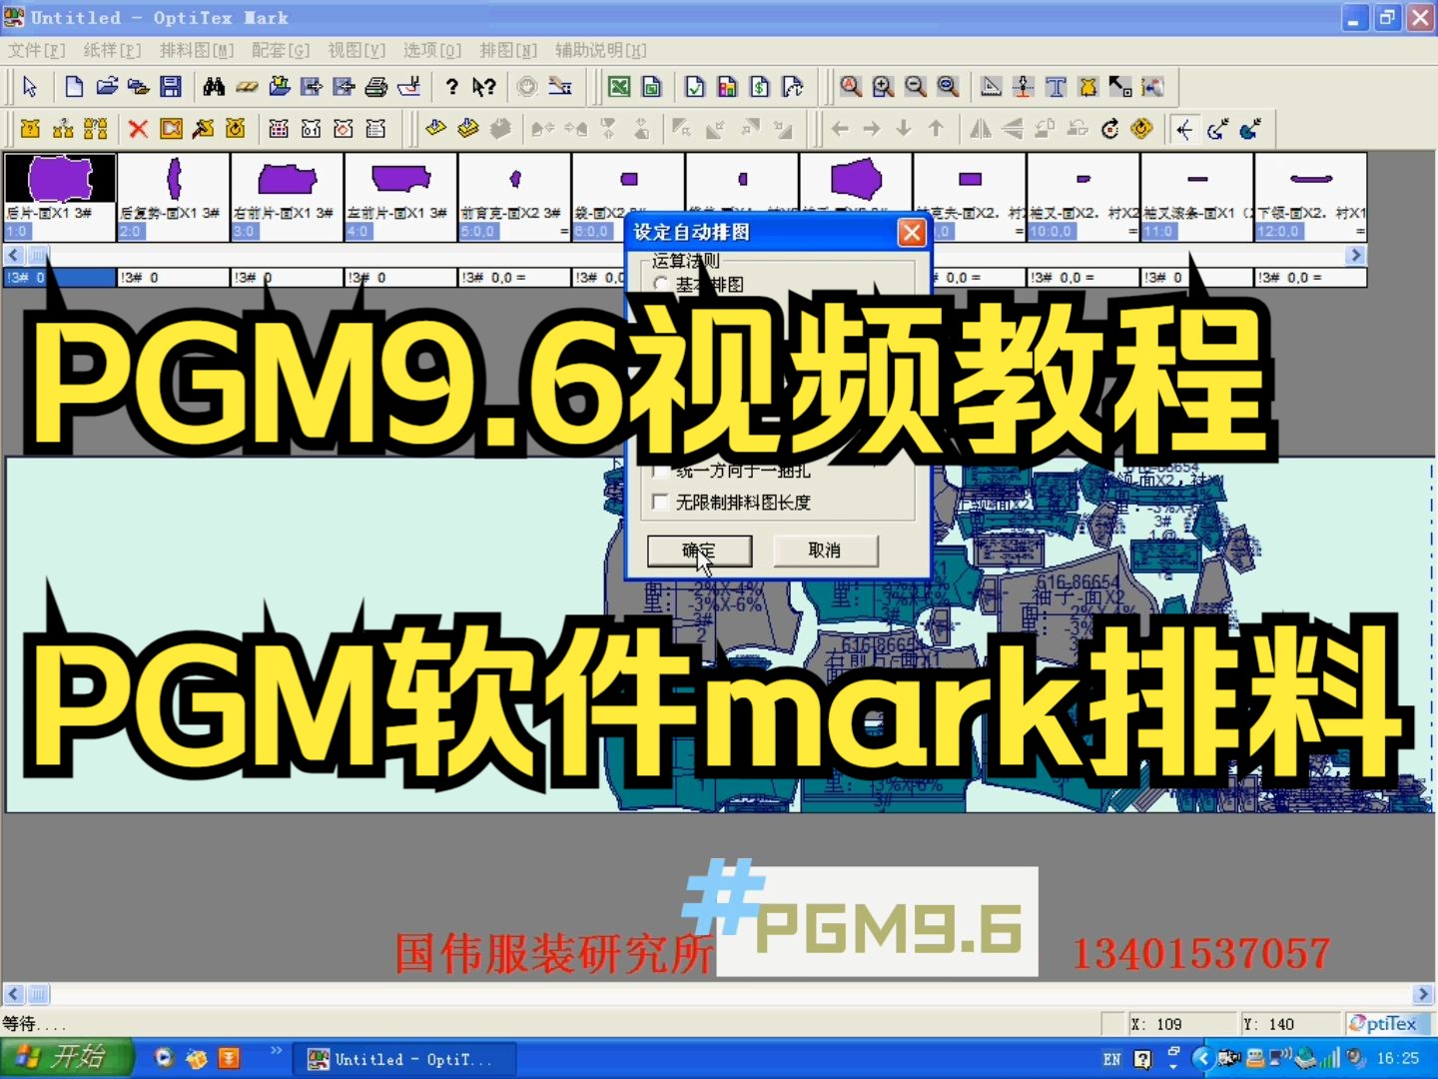1438x1079 pixels.
Task: Click the yellow rotate diamond icon
Action: click(x=1141, y=128)
